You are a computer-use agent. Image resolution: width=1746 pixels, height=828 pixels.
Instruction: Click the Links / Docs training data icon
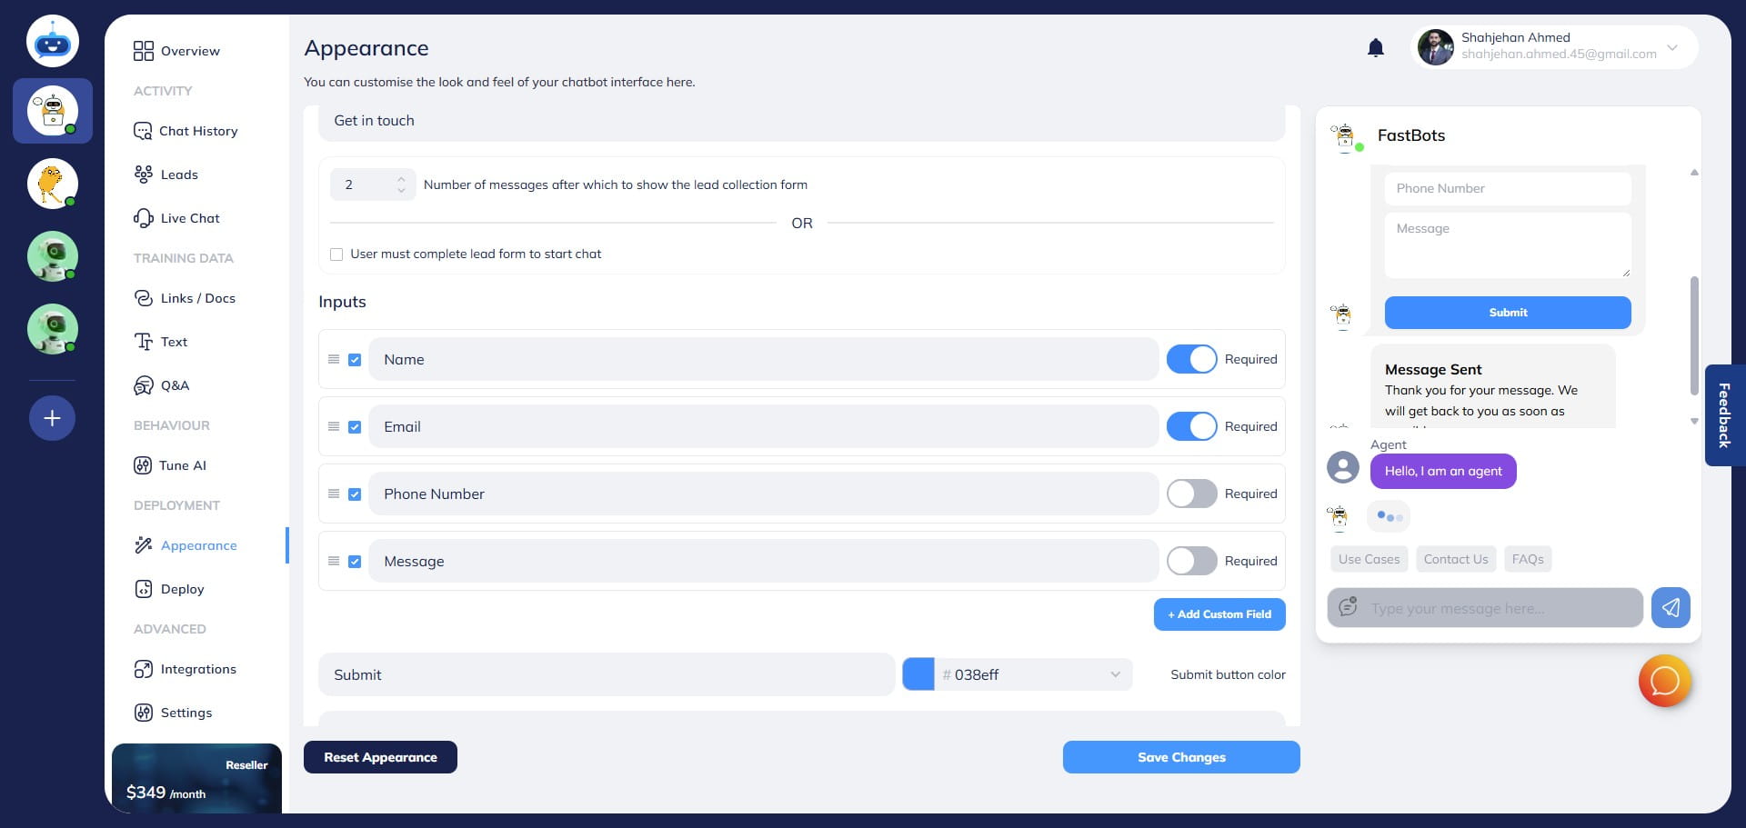(x=144, y=297)
